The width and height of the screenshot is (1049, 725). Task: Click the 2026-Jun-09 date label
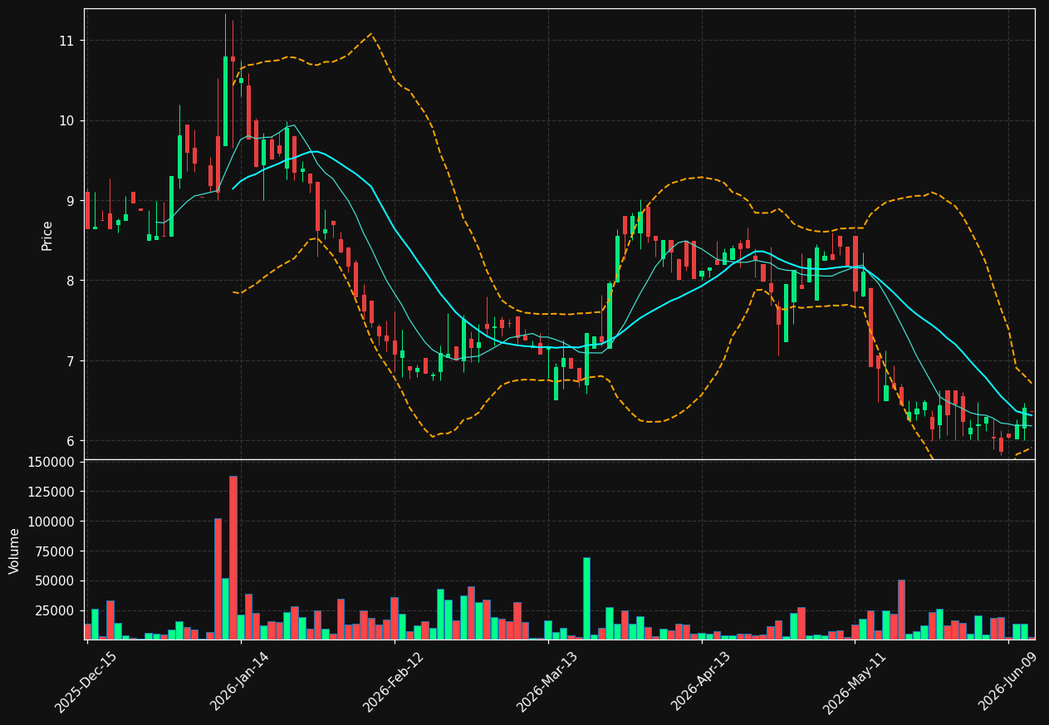coord(1008,682)
